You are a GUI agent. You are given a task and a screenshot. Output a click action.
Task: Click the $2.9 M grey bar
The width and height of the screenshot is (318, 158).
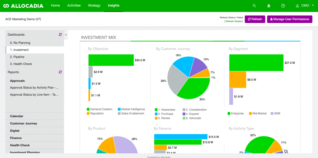[x=90, y=72]
